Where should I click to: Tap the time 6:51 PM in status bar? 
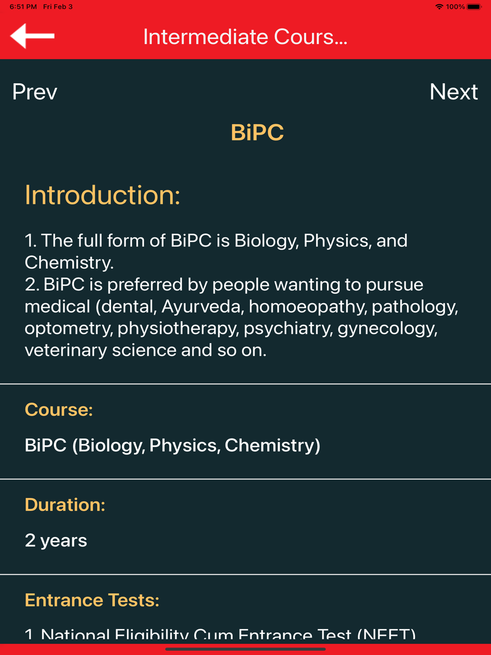click(23, 7)
